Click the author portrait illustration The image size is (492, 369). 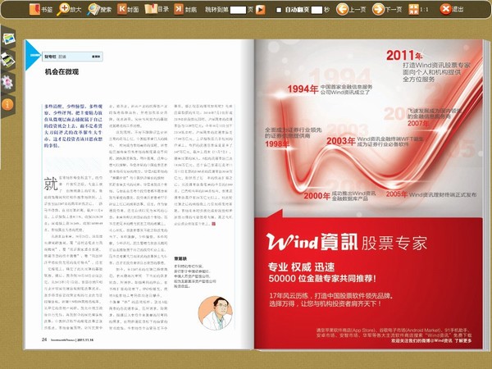coord(215,313)
